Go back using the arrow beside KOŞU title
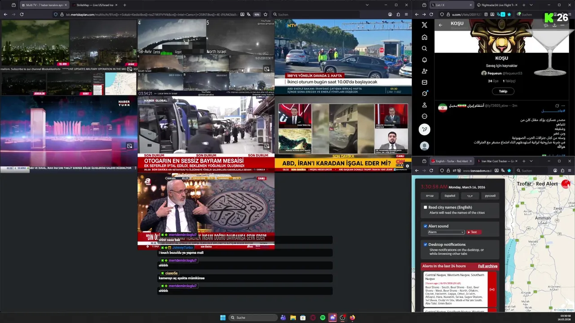The image size is (575, 323). pos(440,25)
